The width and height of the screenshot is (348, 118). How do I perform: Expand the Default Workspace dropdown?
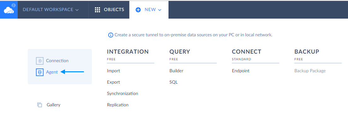(x=51, y=10)
